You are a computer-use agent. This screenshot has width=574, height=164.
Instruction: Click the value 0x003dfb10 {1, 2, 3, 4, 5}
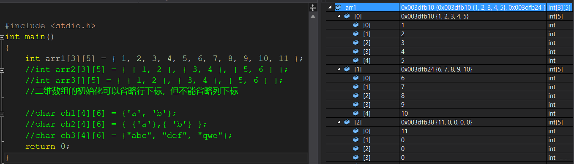pos(435,16)
